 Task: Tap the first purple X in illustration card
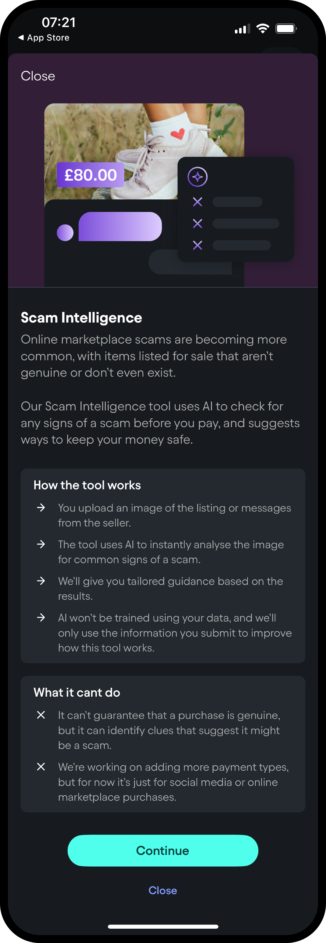(197, 202)
